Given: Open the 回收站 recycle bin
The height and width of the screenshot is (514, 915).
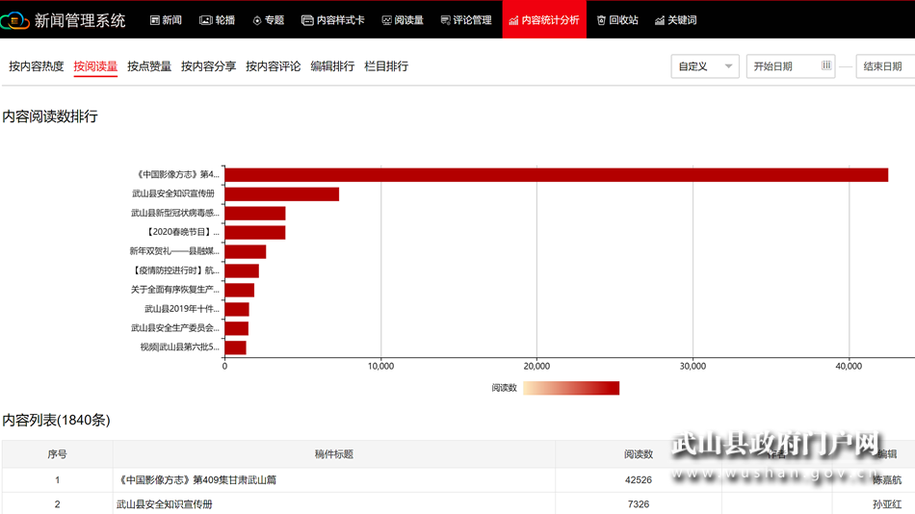Looking at the screenshot, I should [x=617, y=20].
